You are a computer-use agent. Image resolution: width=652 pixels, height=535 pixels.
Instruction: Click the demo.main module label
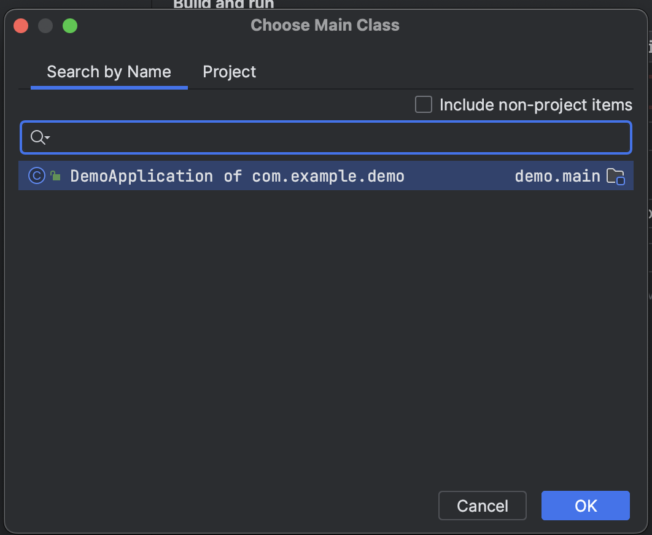click(557, 176)
